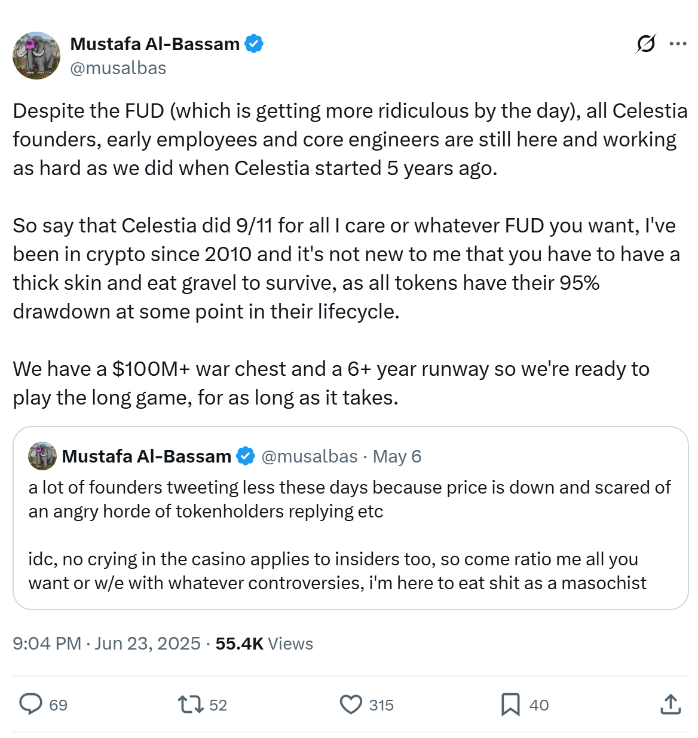This screenshot has width=698, height=738.
Task: Like the tweet with the heart icon
Action: 352,705
